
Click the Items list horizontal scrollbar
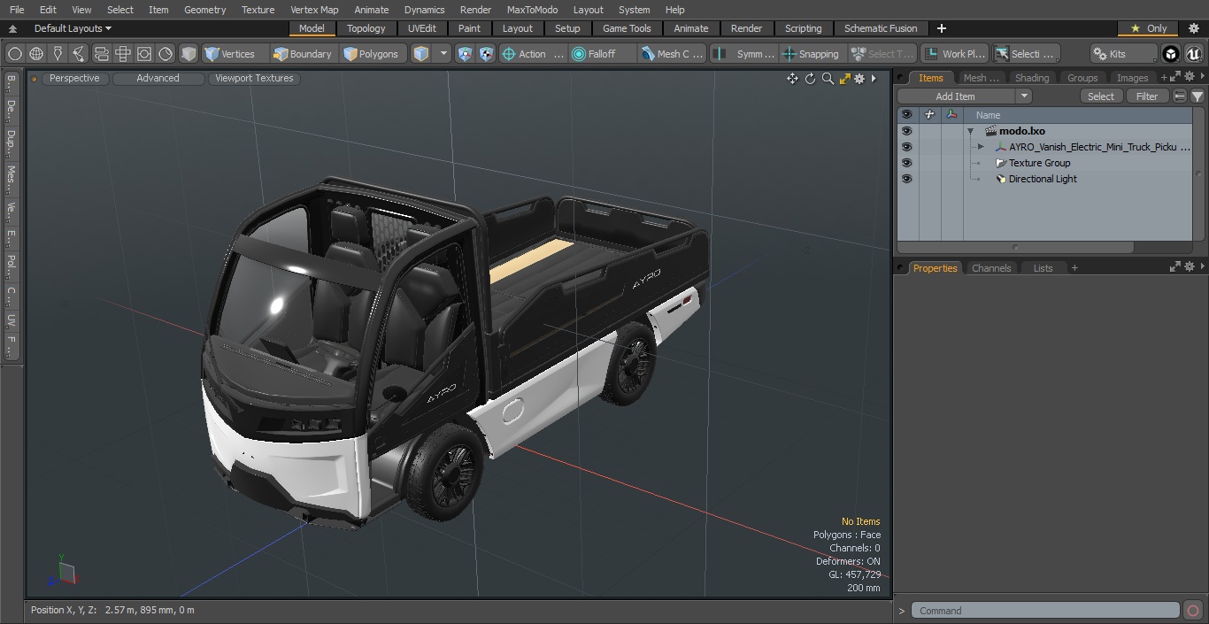1015,247
